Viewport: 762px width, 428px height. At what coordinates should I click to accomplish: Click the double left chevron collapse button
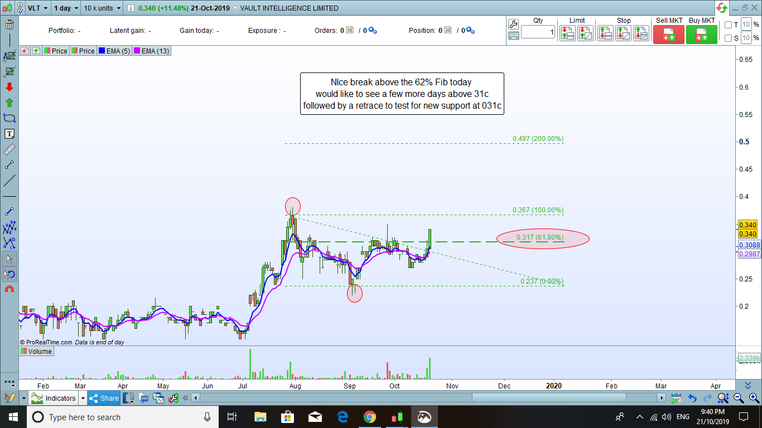point(185,398)
